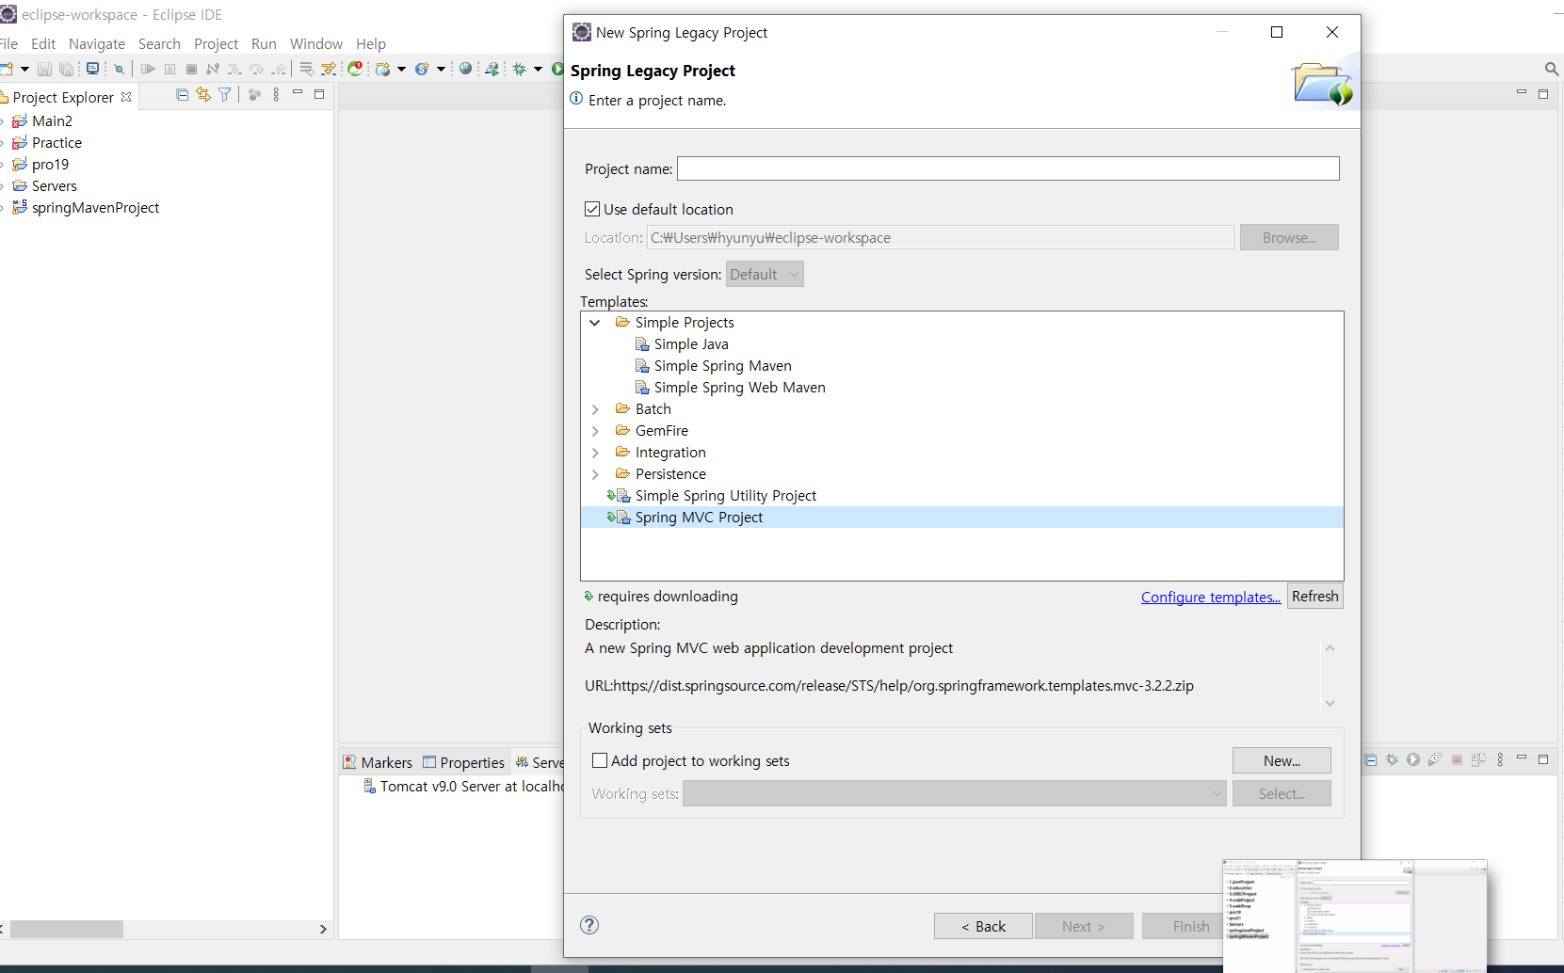Enable Add project to working sets checkbox
This screenshot has height=973, width=1564.
(600, 760)
